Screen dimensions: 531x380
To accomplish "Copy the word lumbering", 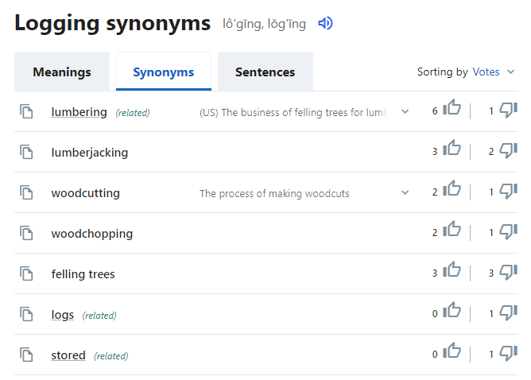I will [26, 111].
